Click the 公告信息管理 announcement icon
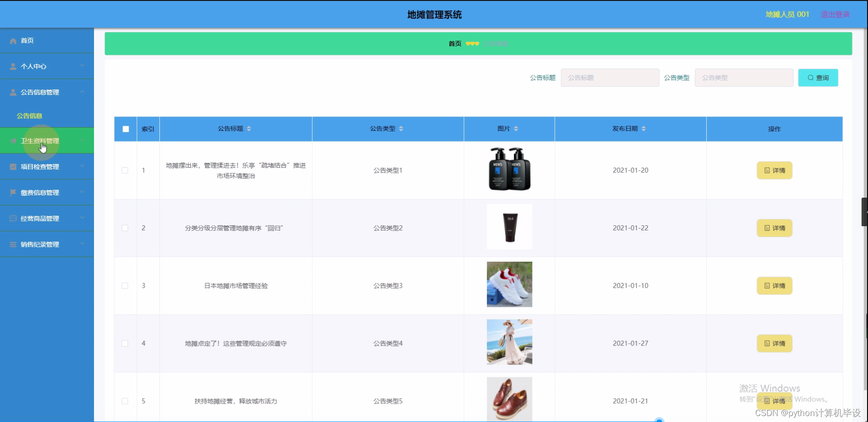Screen dimensions: 868x422 tap(13, 92)
